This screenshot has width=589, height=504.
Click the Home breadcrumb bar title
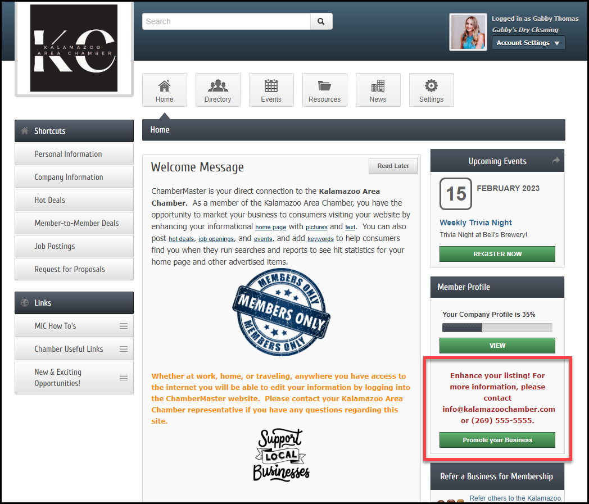(x=160, y=130)
